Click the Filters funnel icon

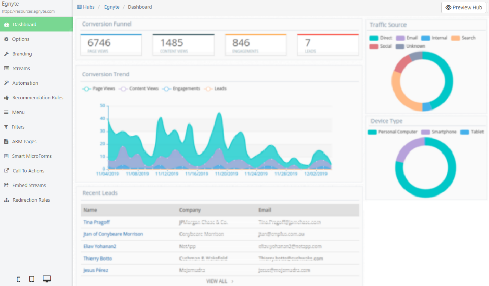6,127
